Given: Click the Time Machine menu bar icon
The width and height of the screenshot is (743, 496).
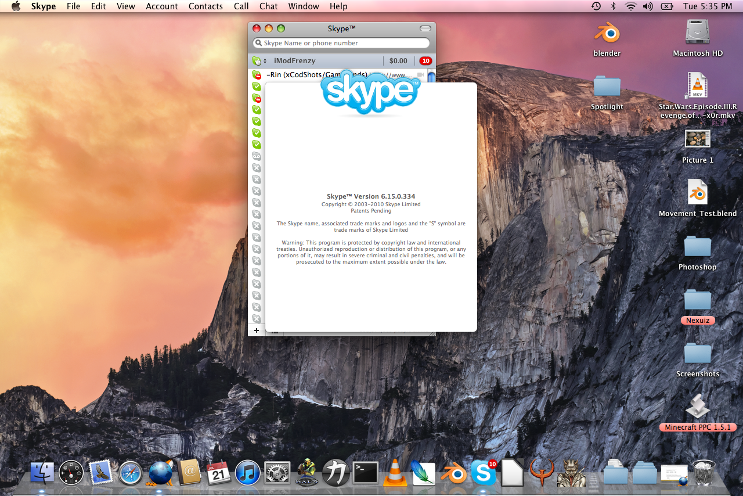Looking at the screenshot, I should 596,6.
